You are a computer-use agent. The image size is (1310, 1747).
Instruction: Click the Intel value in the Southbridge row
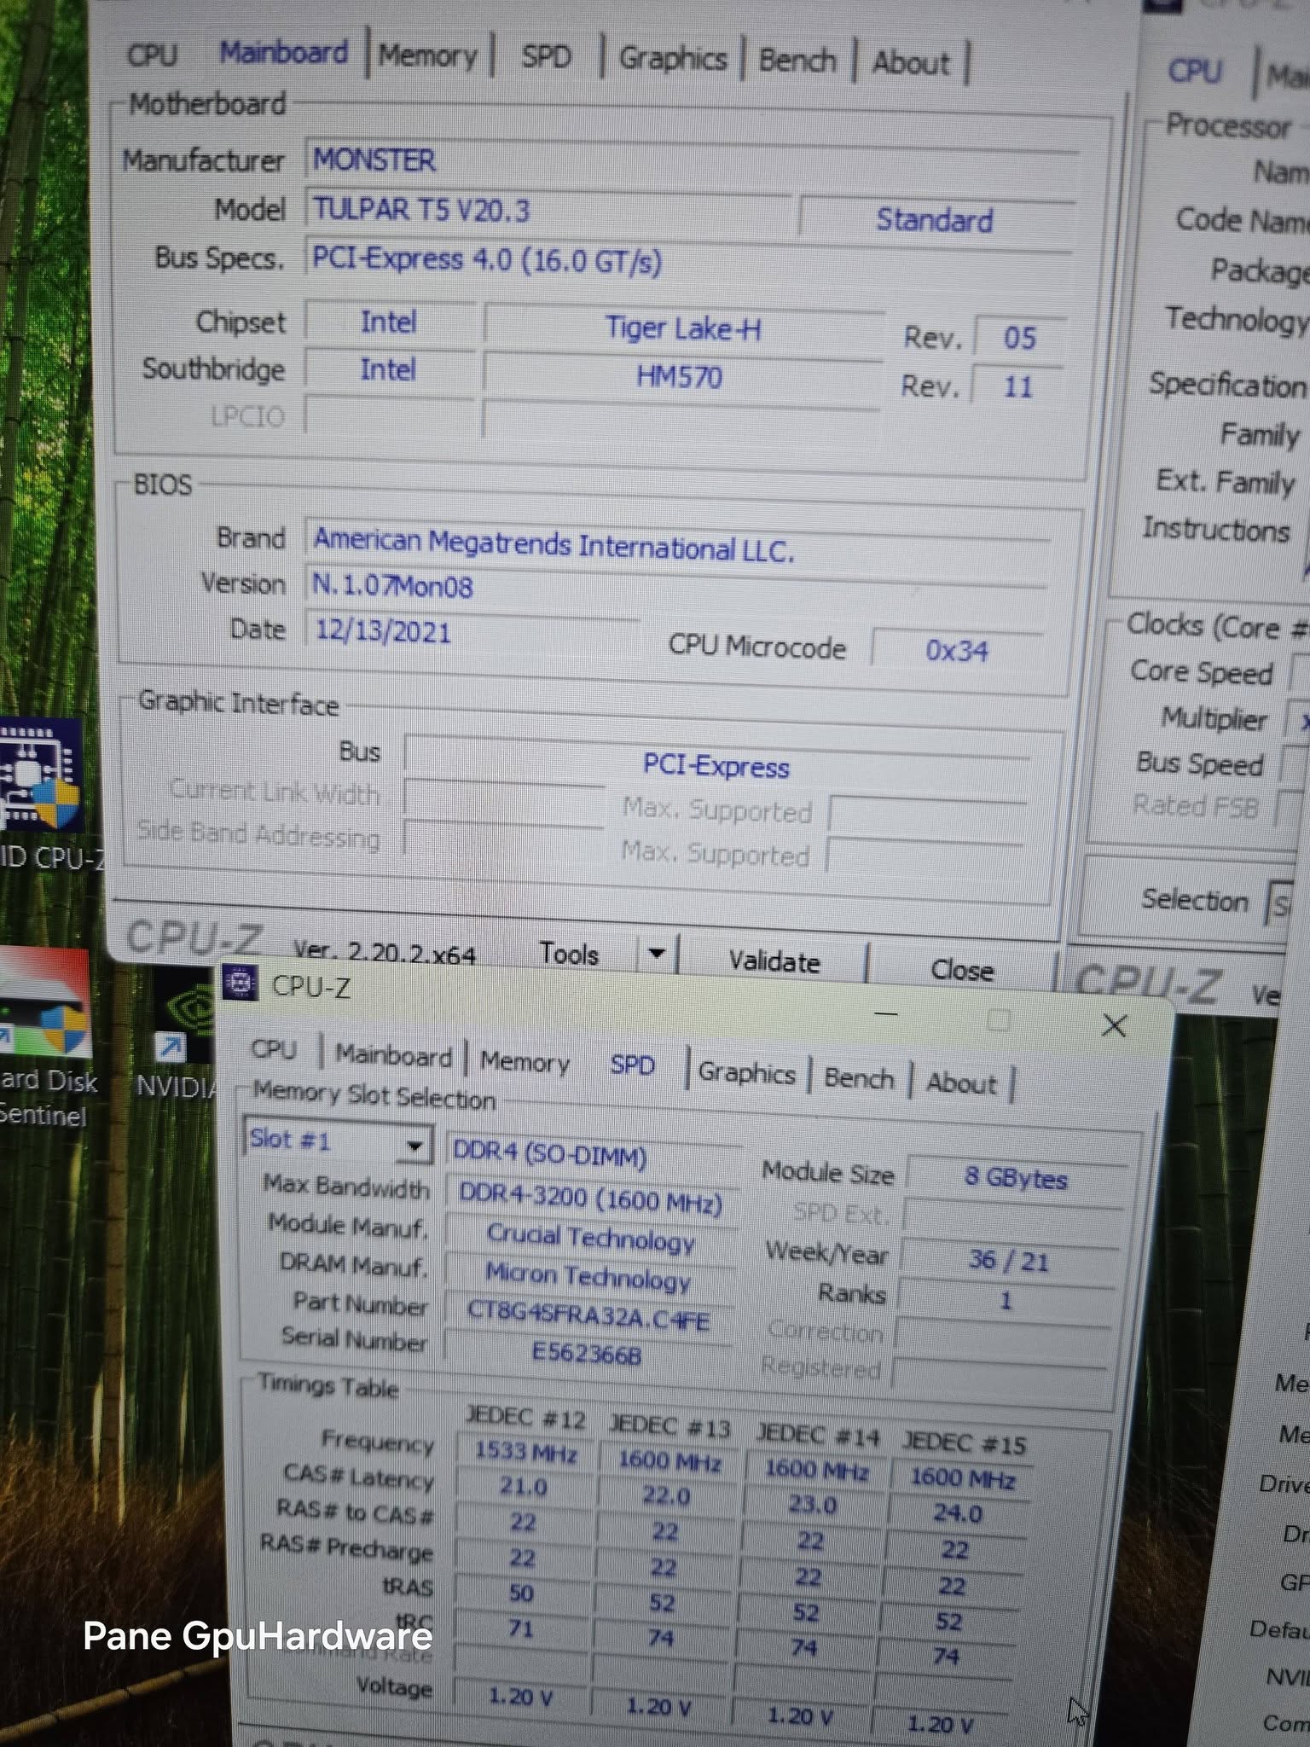click(x=388, y=370)
